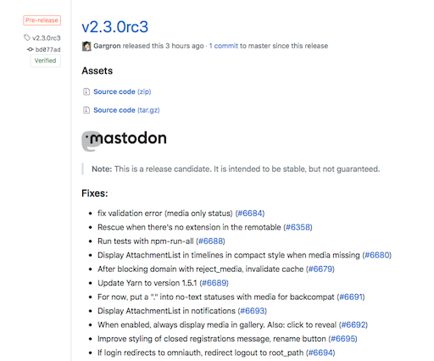Open pull request #6680 about AttachmentList
The height and width of the screenshot is (361, 434).
tap(377, 255)
